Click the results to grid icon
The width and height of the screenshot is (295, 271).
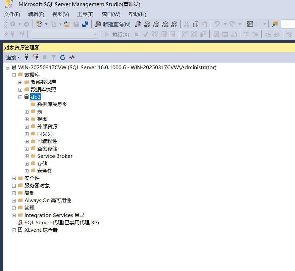pyautogui.click(x=225, y=34)
